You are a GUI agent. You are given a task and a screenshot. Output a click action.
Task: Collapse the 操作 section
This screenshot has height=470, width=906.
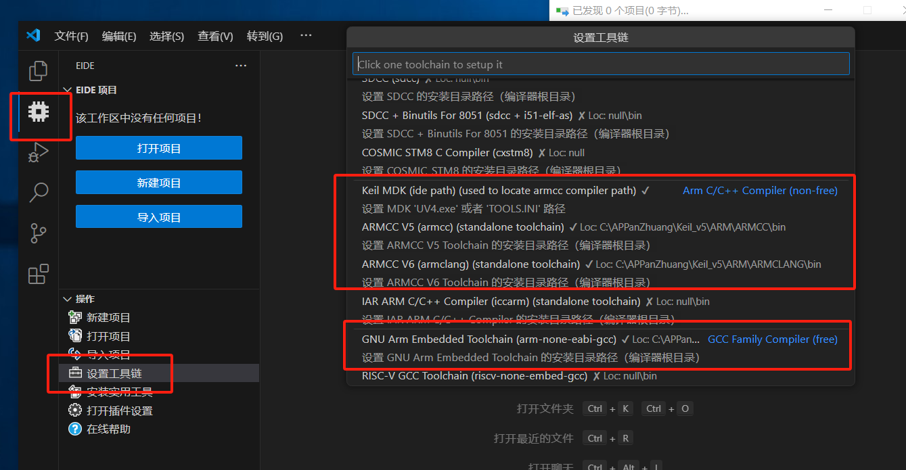point(67,299)
